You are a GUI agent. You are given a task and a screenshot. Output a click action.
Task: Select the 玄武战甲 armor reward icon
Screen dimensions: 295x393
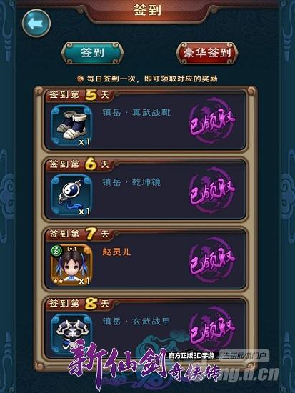pyautogui.click(x=71, y=332)
